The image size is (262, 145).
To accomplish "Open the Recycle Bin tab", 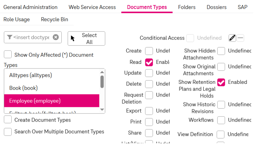I will point(54,19).
